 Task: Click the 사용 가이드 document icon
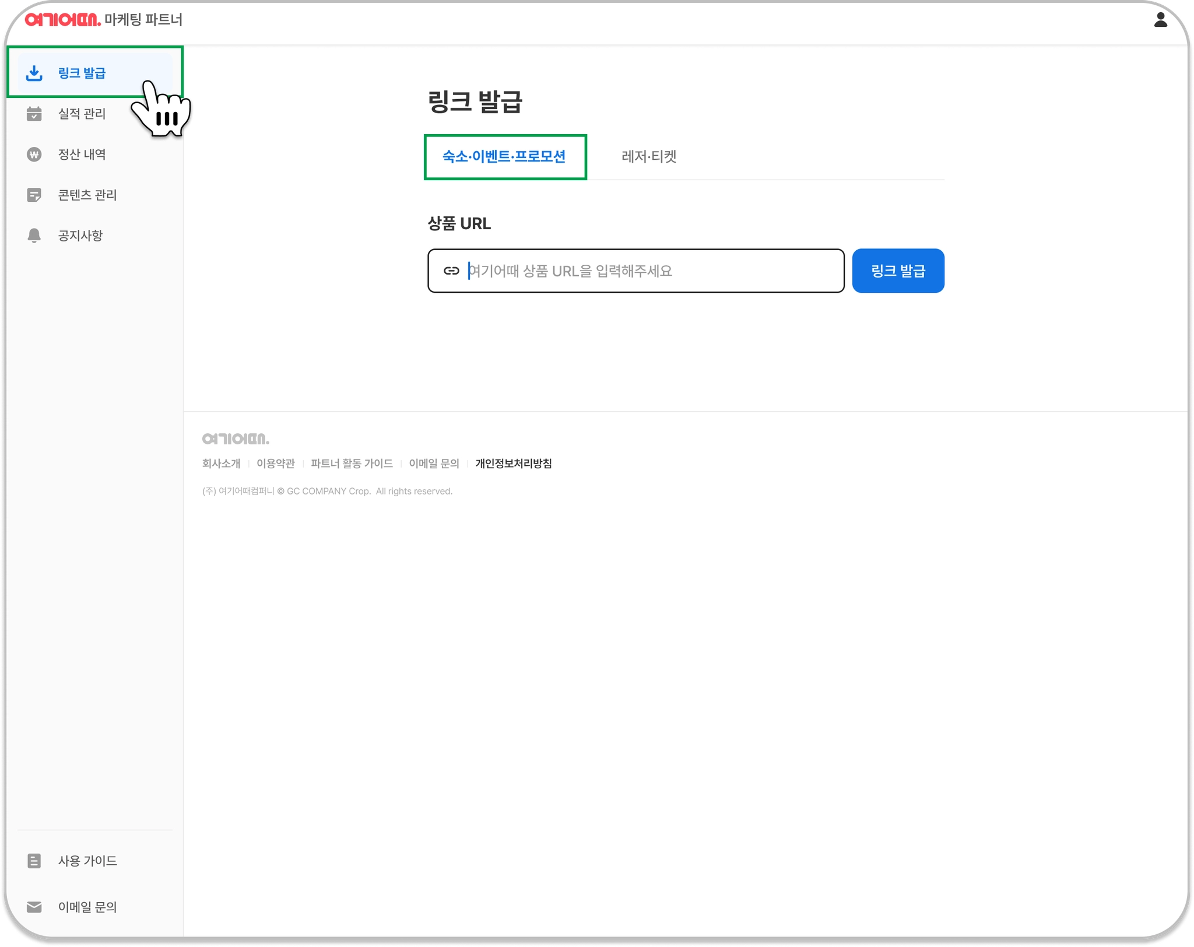34,861
